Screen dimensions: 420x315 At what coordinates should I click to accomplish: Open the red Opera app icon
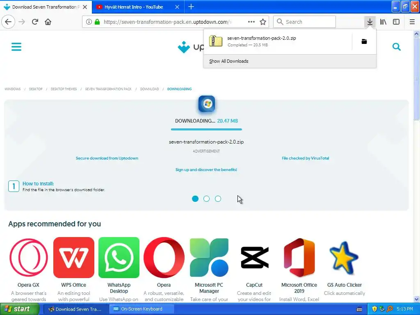click(x=164, y=258)
